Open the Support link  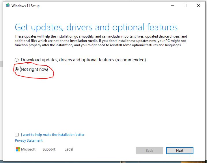tap(49, 149)
